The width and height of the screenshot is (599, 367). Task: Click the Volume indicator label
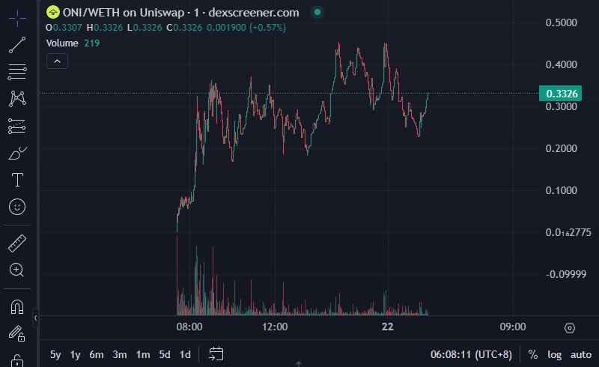click(62, 43)
